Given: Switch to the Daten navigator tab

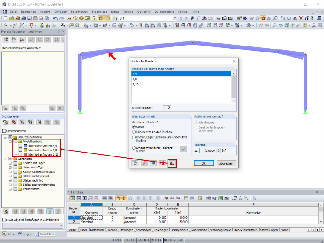Looking at the screenshot, I should point(9,234).
